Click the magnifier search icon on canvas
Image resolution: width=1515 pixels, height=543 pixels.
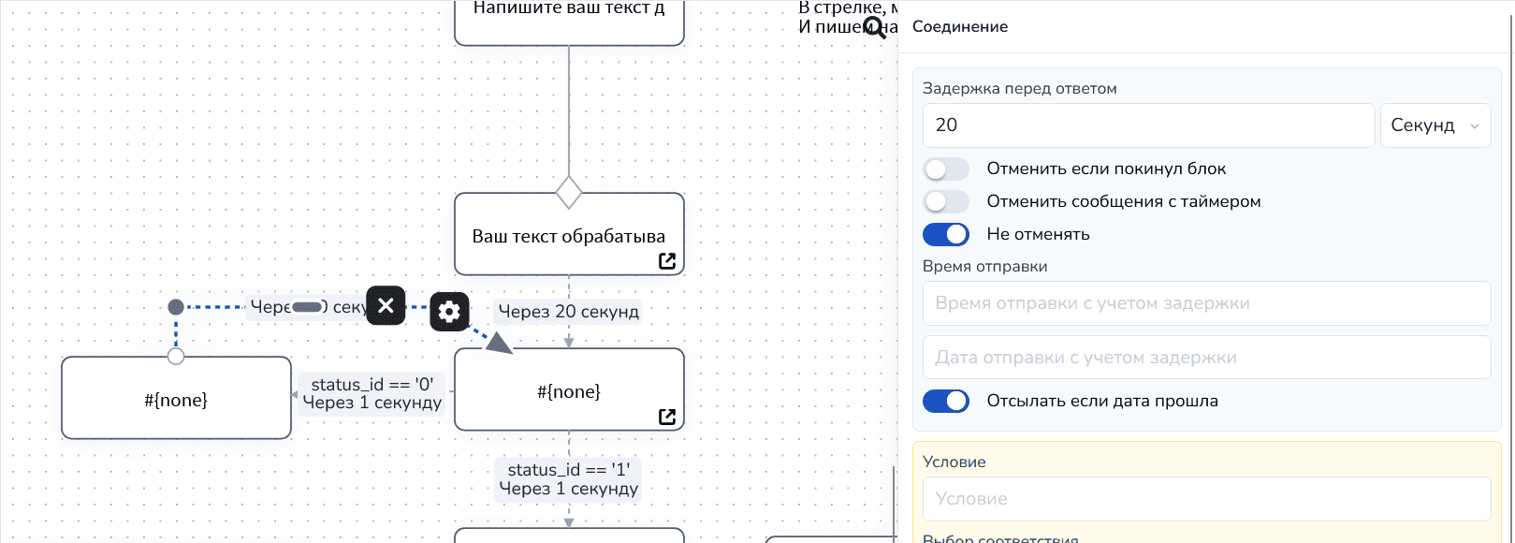[874, 27]
